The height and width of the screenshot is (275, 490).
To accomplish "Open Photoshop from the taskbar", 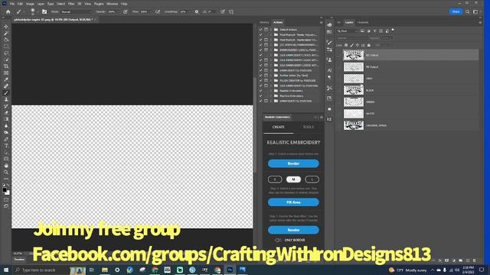I will tap(230, 270).
